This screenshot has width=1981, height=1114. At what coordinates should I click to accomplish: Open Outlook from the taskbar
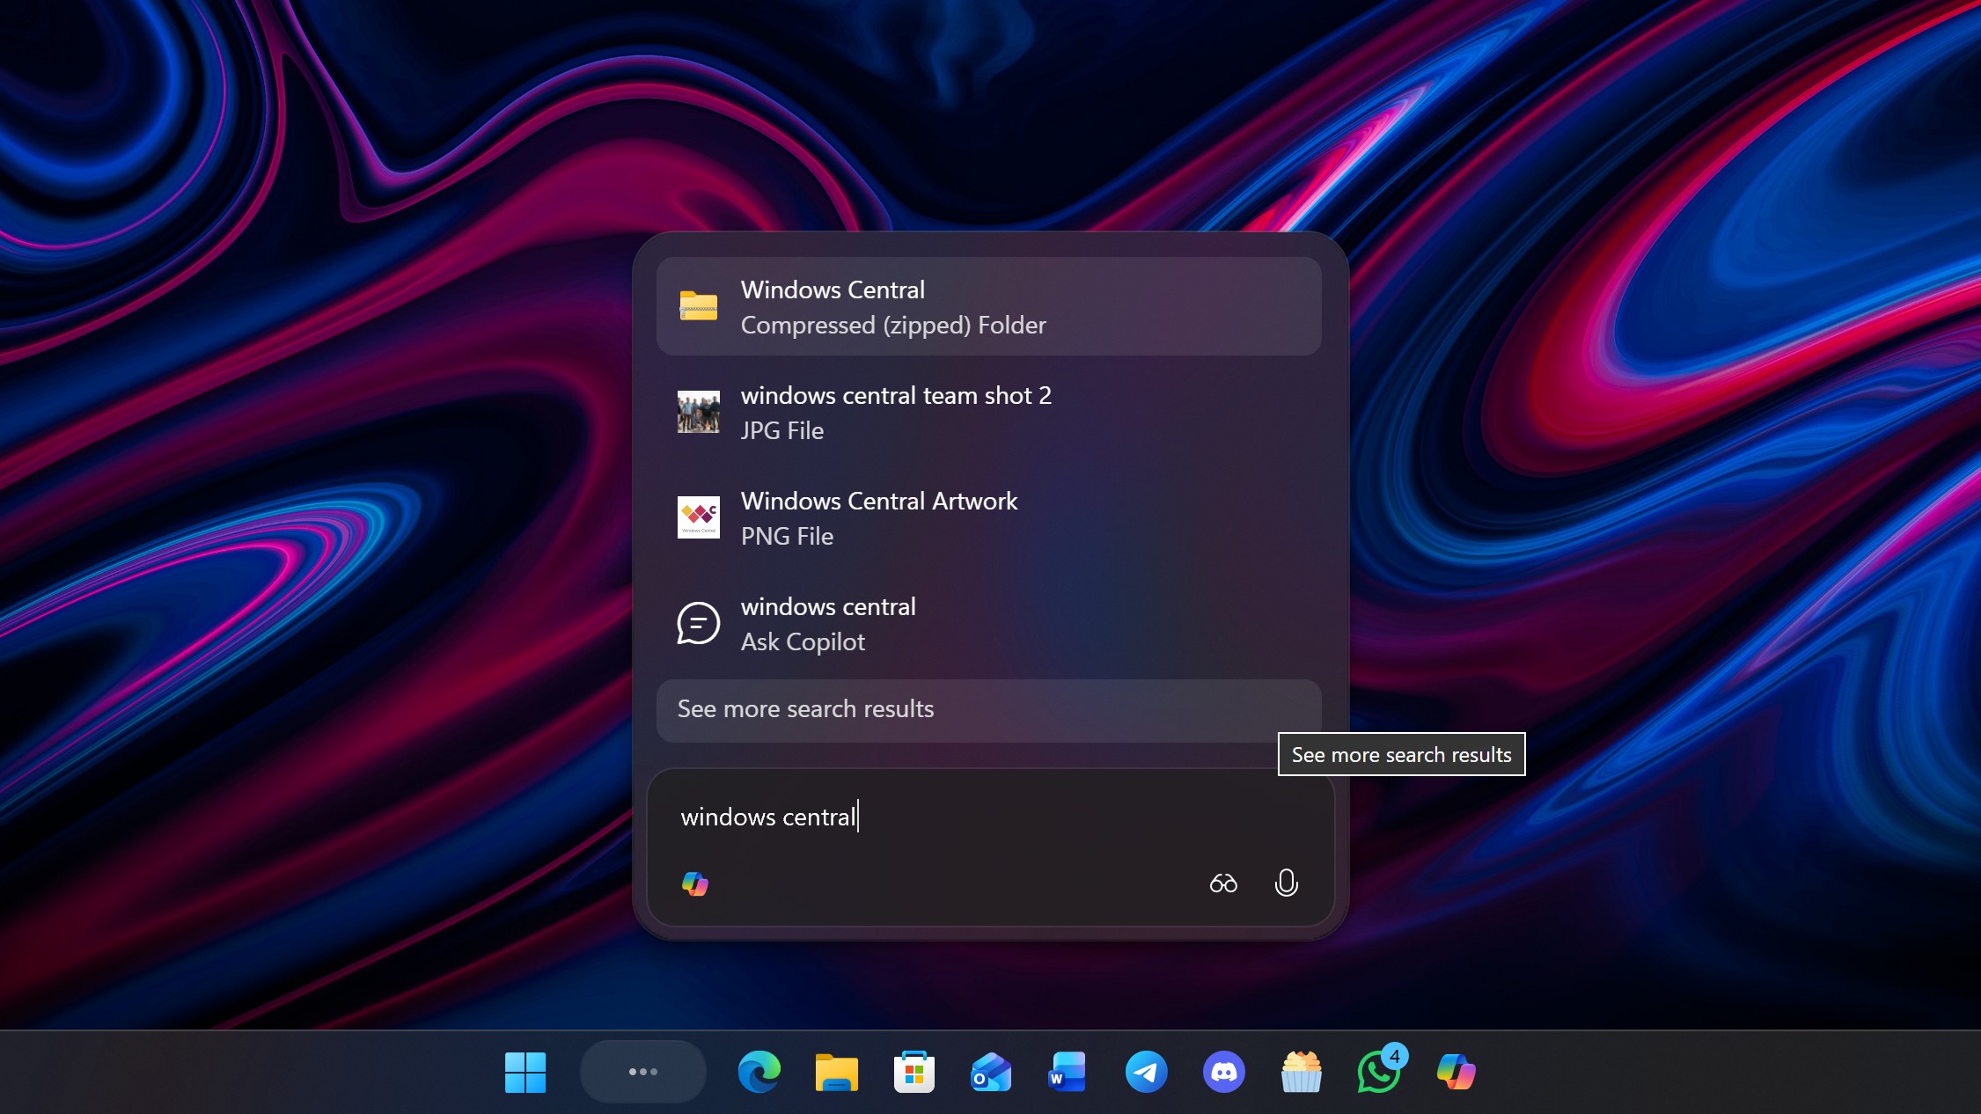991,1072
